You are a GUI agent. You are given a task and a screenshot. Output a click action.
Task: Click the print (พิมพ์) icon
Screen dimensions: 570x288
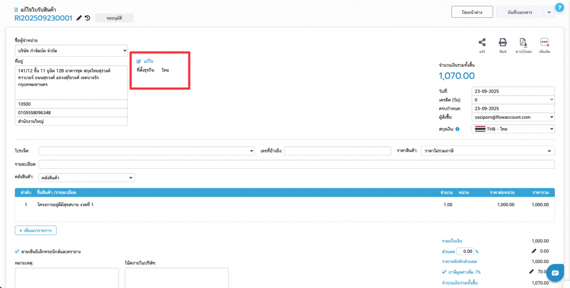tap(503, 43)
